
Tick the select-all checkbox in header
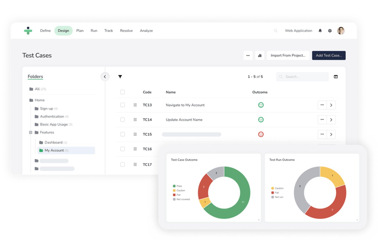(x=123, y=92)
